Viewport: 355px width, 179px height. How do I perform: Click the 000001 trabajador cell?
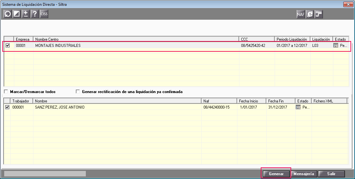[21, 107]
